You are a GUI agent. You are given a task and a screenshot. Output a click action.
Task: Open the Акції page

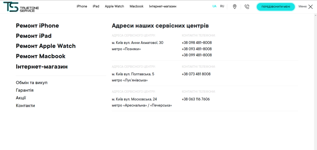click(21, 98)
